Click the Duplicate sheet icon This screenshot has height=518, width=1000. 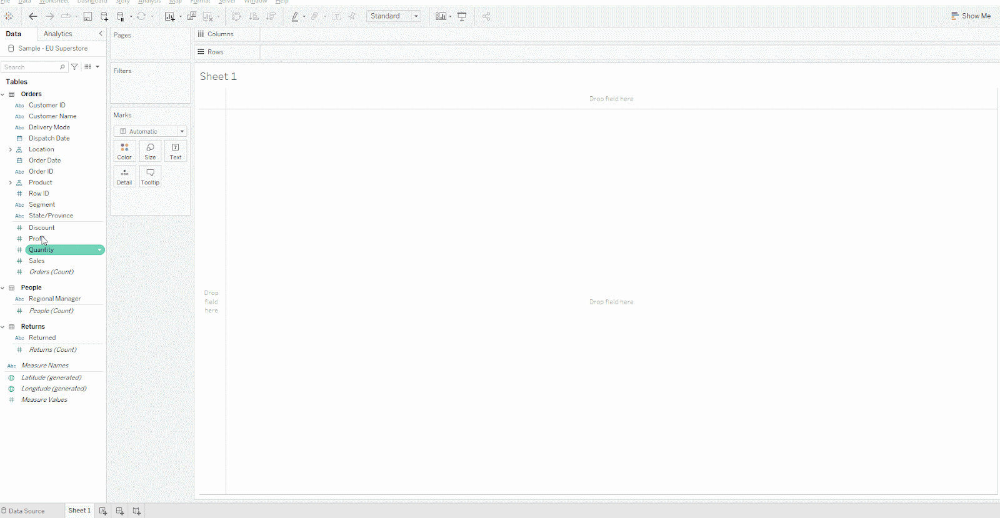pos(192,16)
